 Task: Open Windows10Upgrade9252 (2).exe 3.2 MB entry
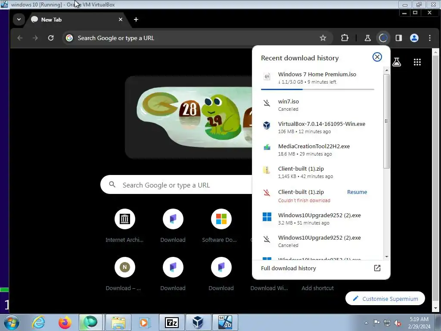(x=317, y=219)
